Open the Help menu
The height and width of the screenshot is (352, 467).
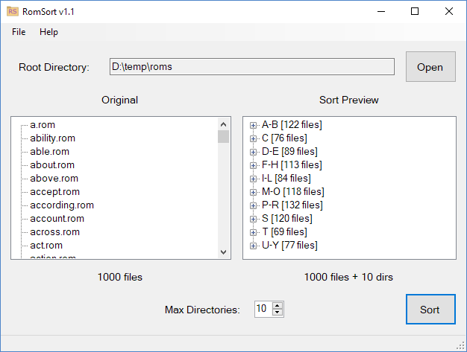tap(48, 32)
